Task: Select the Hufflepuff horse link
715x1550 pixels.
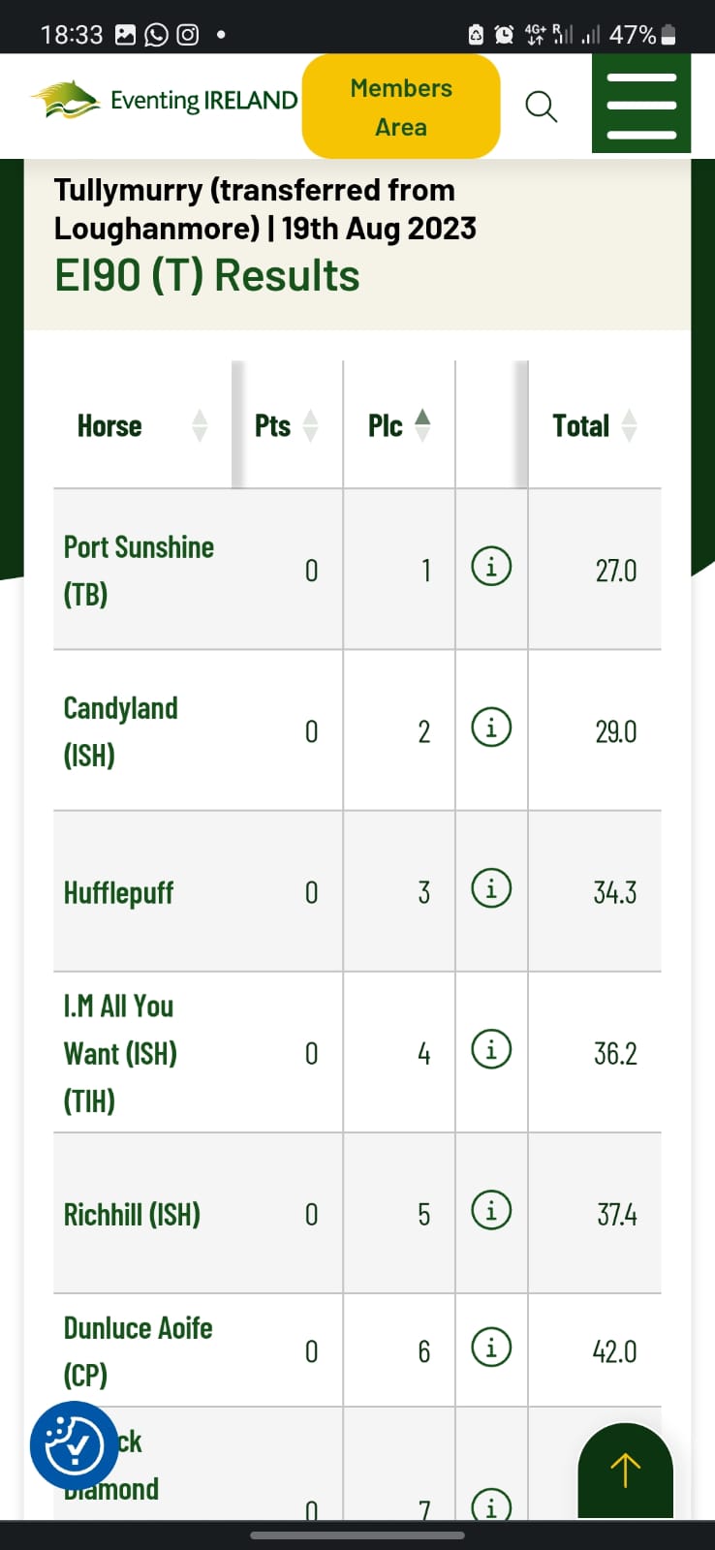Action: point(118,892)
